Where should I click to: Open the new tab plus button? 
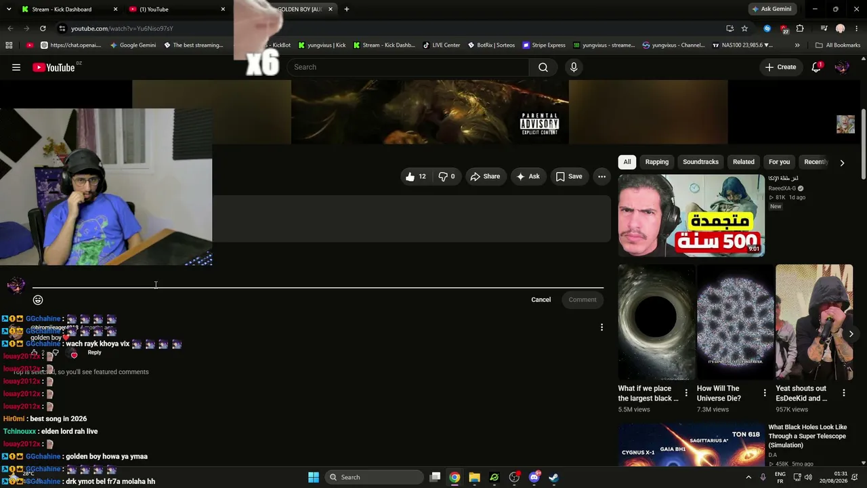coord(347,9)
